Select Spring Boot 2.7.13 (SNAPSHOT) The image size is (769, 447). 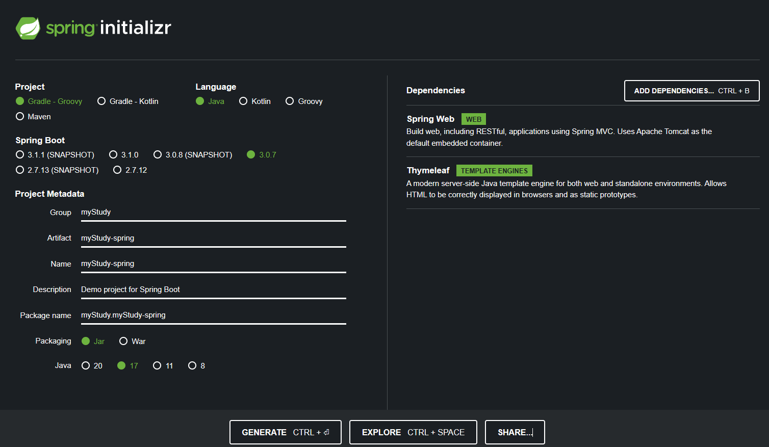click(x=57, y=170)
